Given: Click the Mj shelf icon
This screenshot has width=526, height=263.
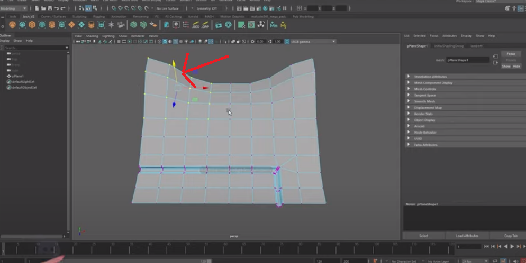Looking at the screenshot, I should coord(284,25).
